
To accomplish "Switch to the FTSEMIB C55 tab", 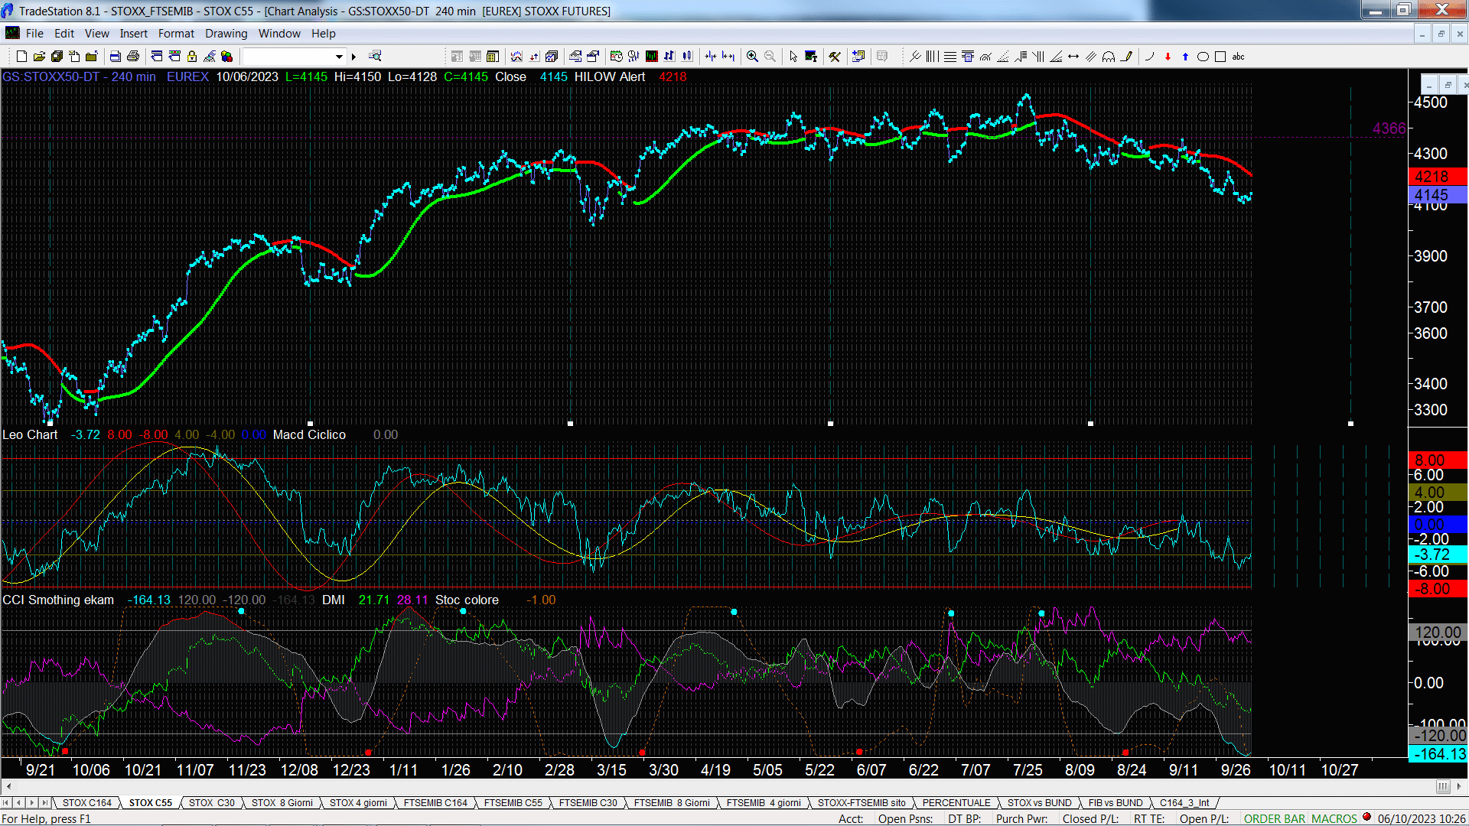I will point(513,803).
